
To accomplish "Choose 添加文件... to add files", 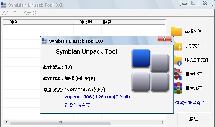I will tap(196, 46).
